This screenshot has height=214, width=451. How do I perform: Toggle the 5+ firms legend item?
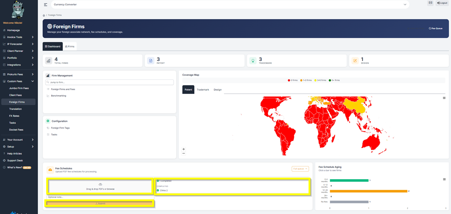[x=334, y=80]
